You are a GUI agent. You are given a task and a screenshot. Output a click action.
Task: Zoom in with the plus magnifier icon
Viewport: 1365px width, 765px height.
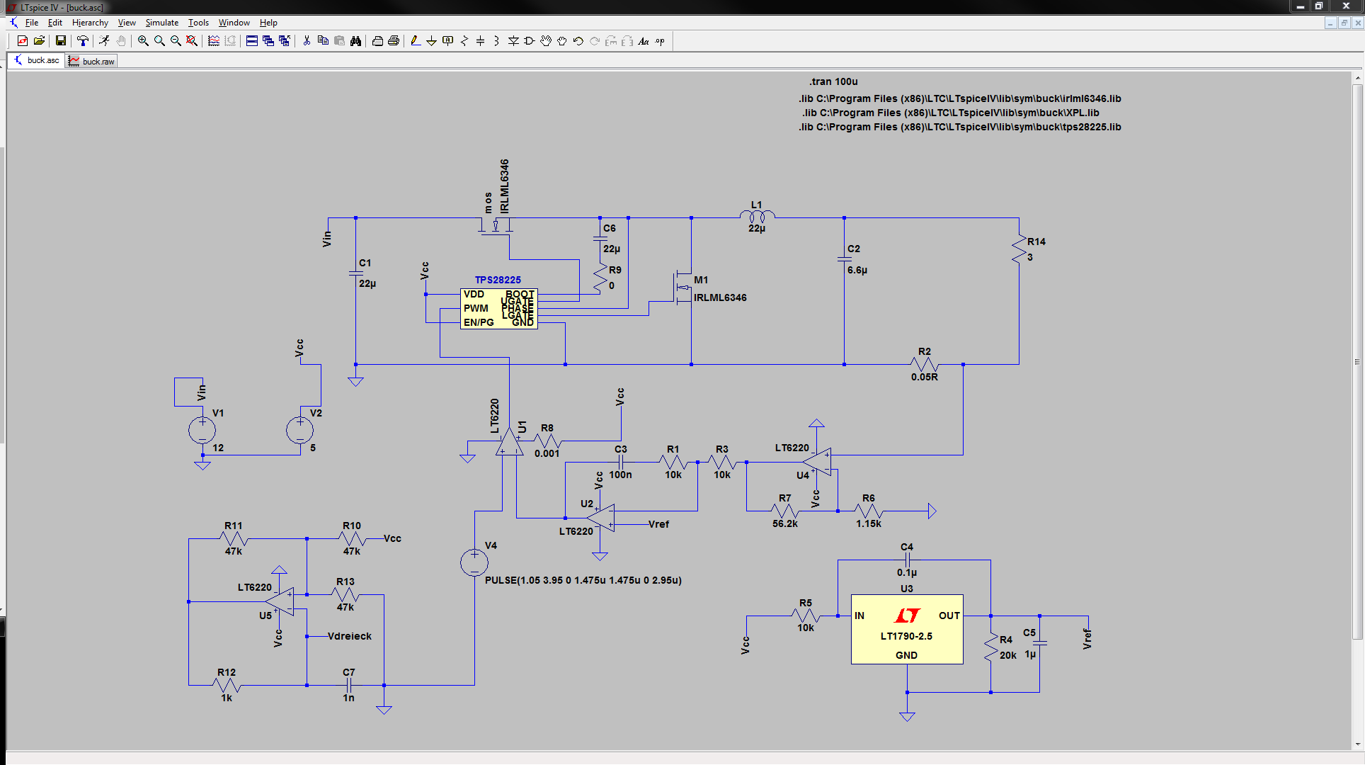[x=143, y=41]
